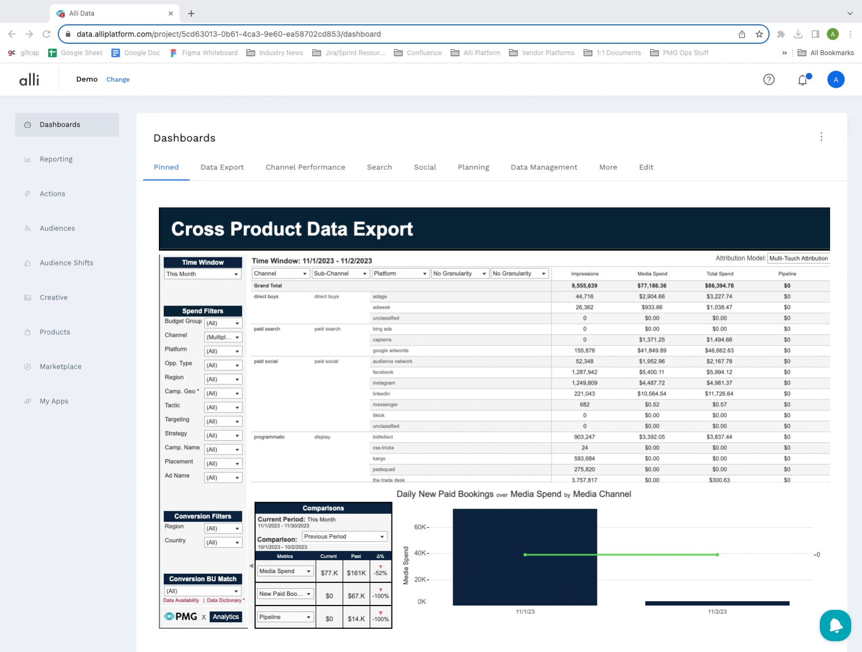Expand the Time Window dropdown
862x652 pixels.
coord(203,274)
